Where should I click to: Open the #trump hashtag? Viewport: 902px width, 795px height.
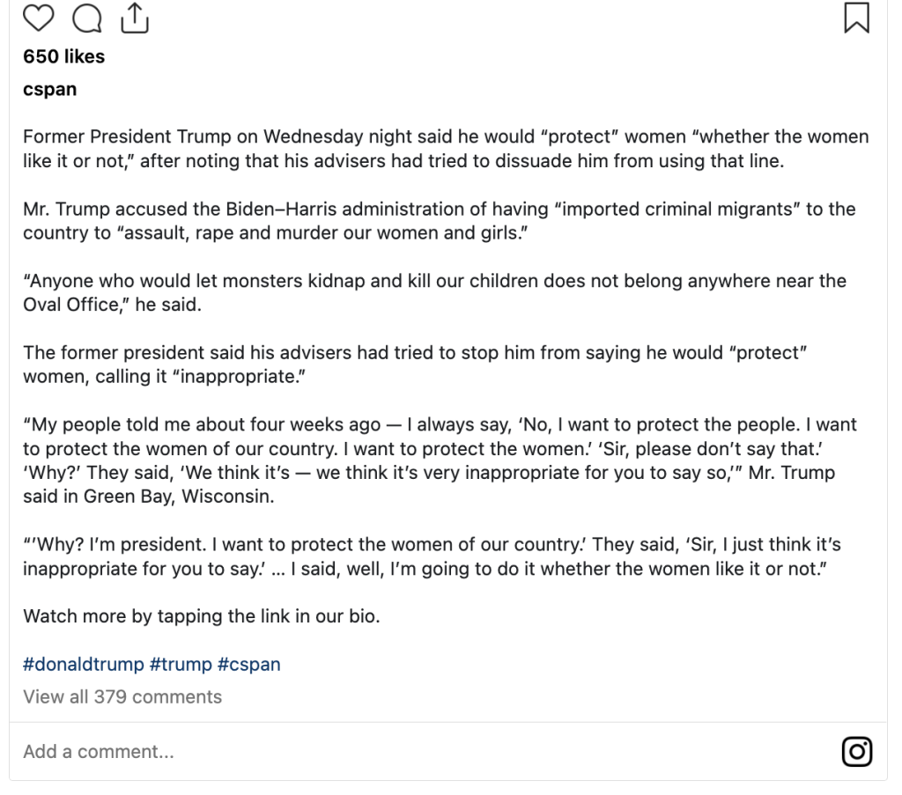(174, 664)
